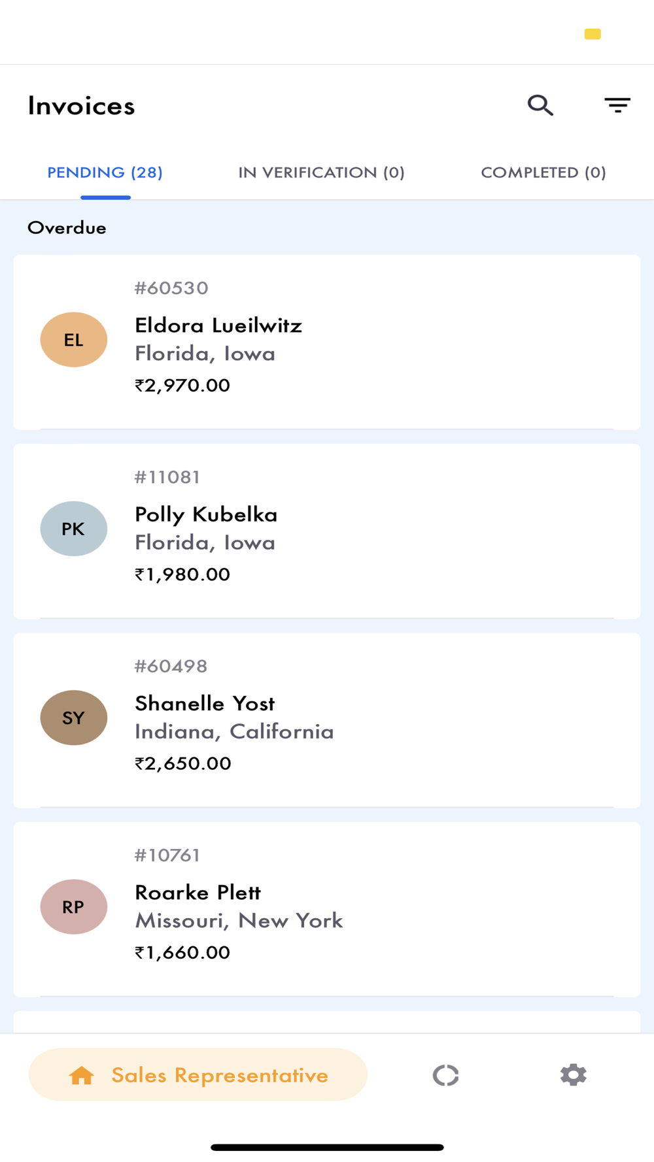Tap the RP avatar circle

(74, 906)
